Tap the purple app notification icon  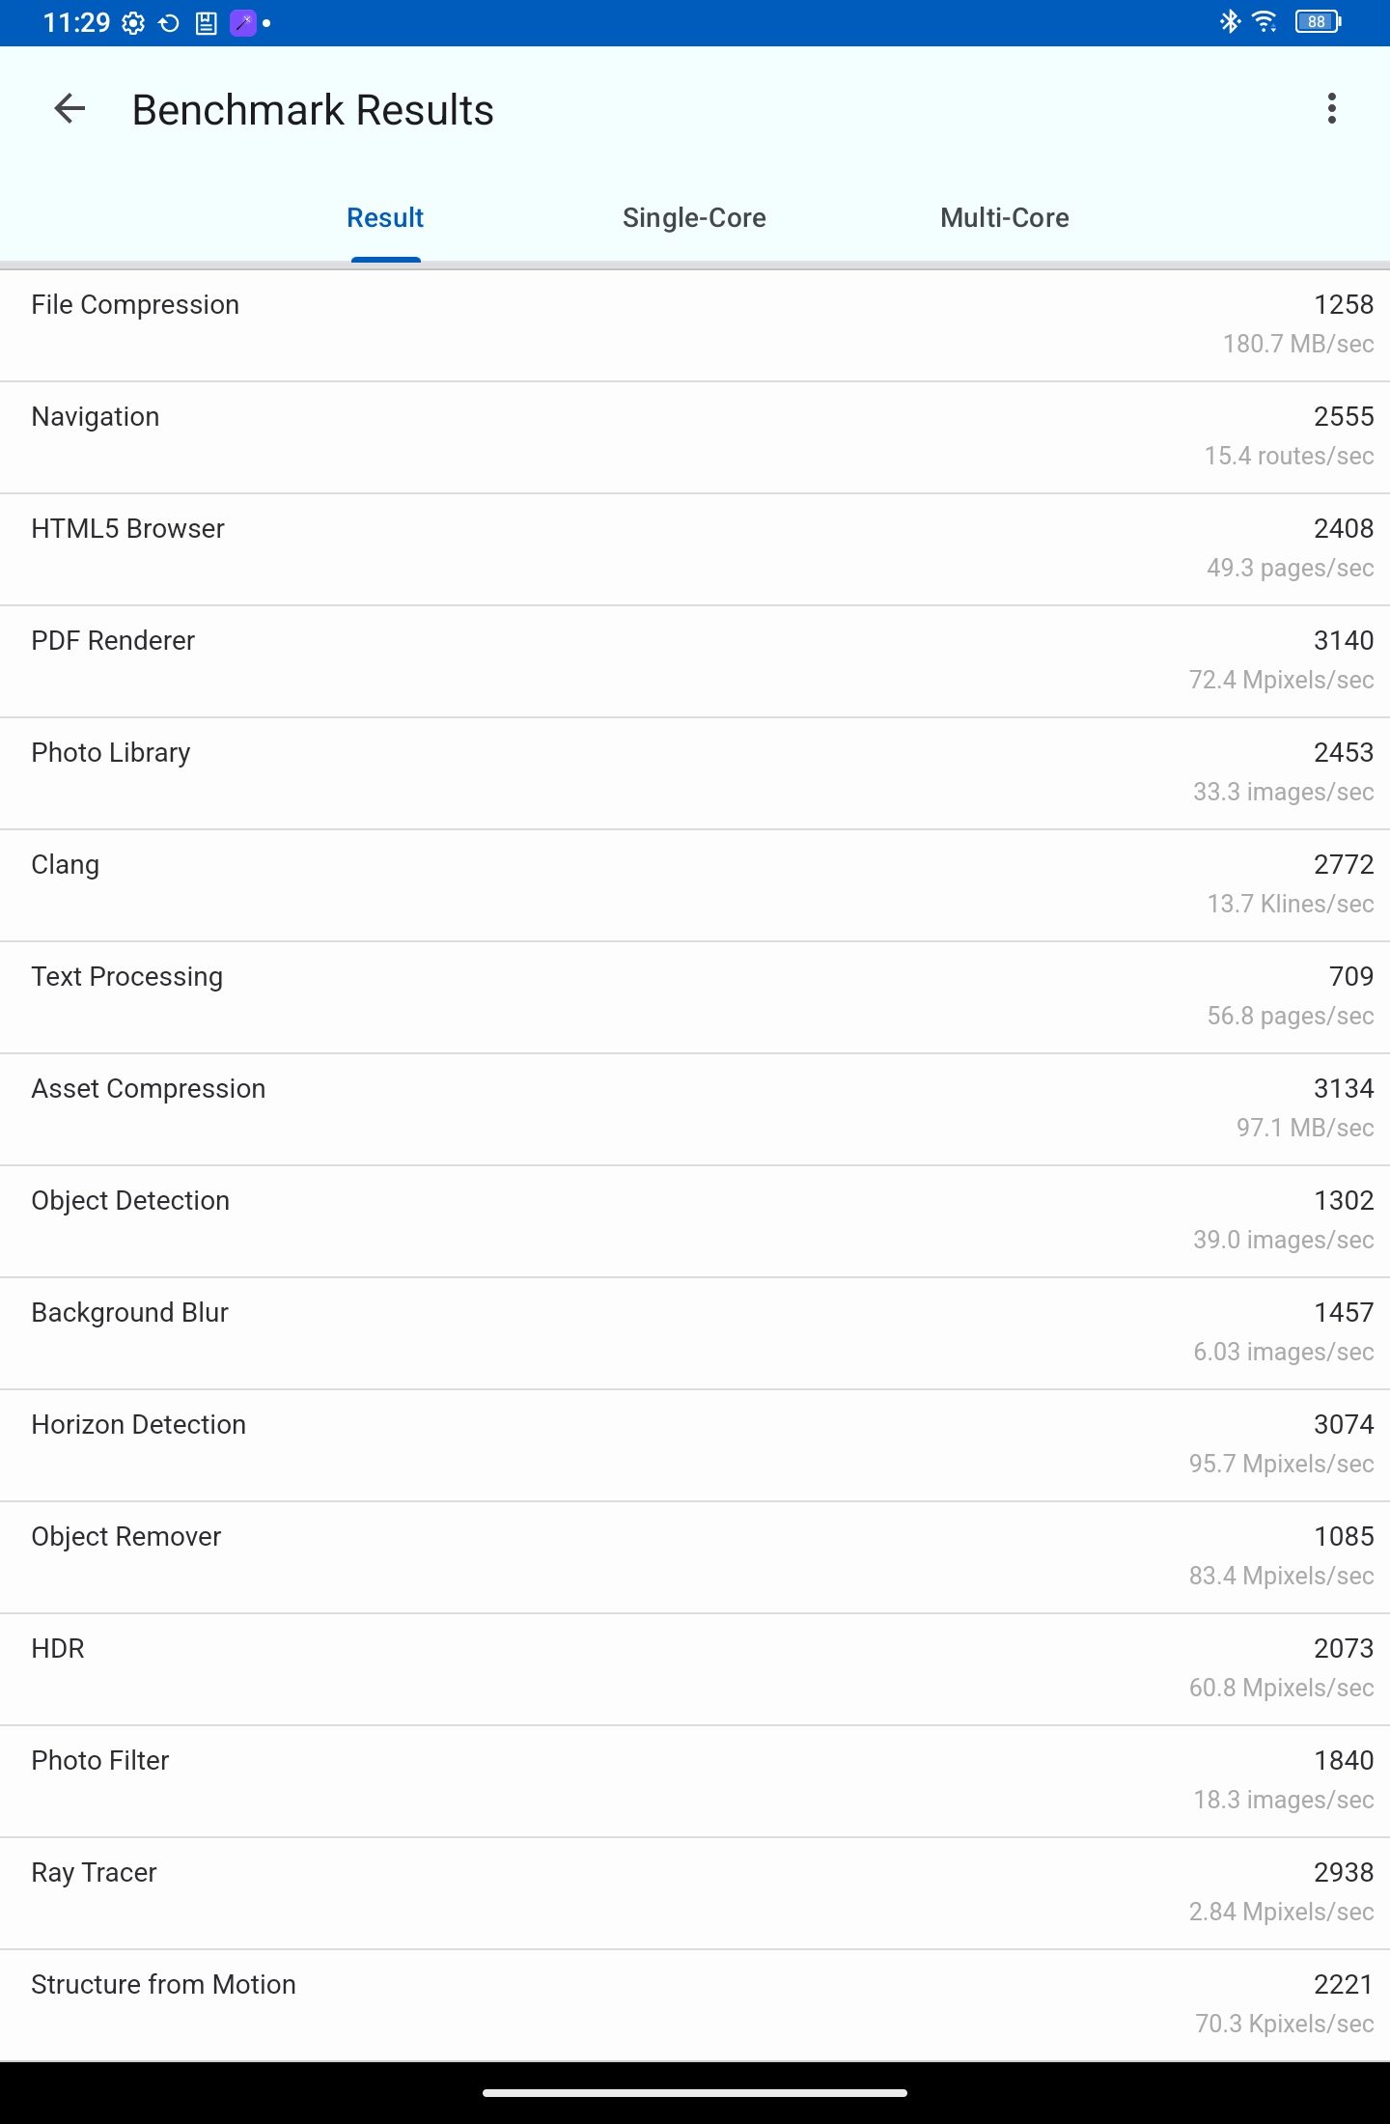coord(243,23)
